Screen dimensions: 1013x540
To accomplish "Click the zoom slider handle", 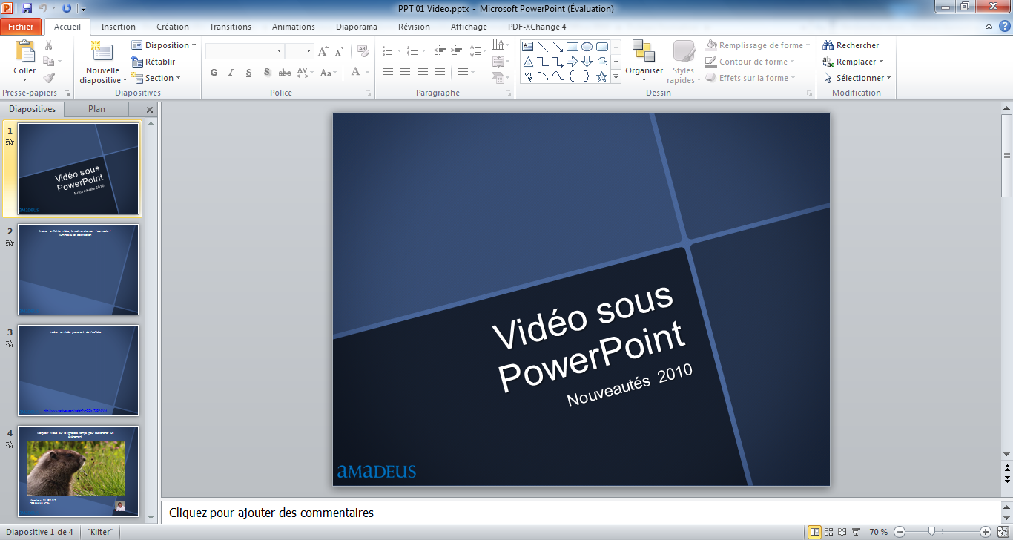I will point(931,532).
